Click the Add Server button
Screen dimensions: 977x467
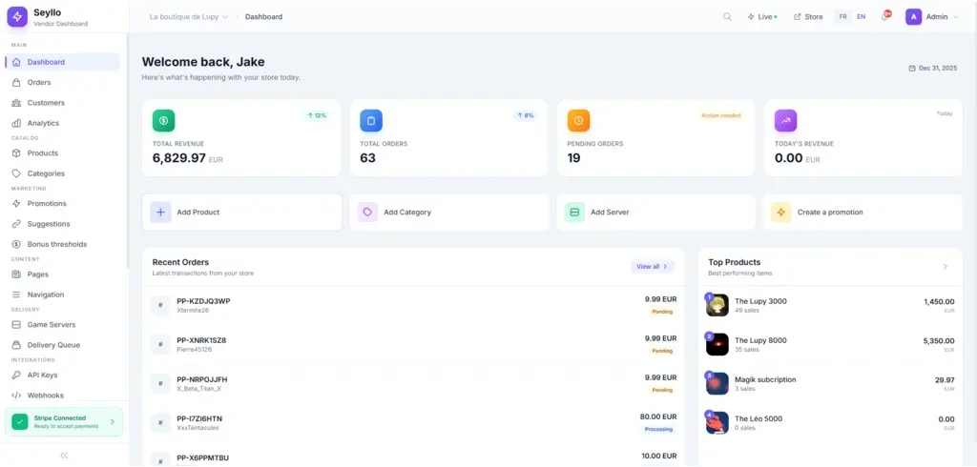click(656, 213)
